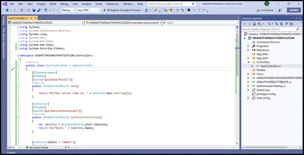The height and width of the screenshot is (155, 304).
Task: Click the New Project toolbar icon
Action: click(x=22, y=10)
